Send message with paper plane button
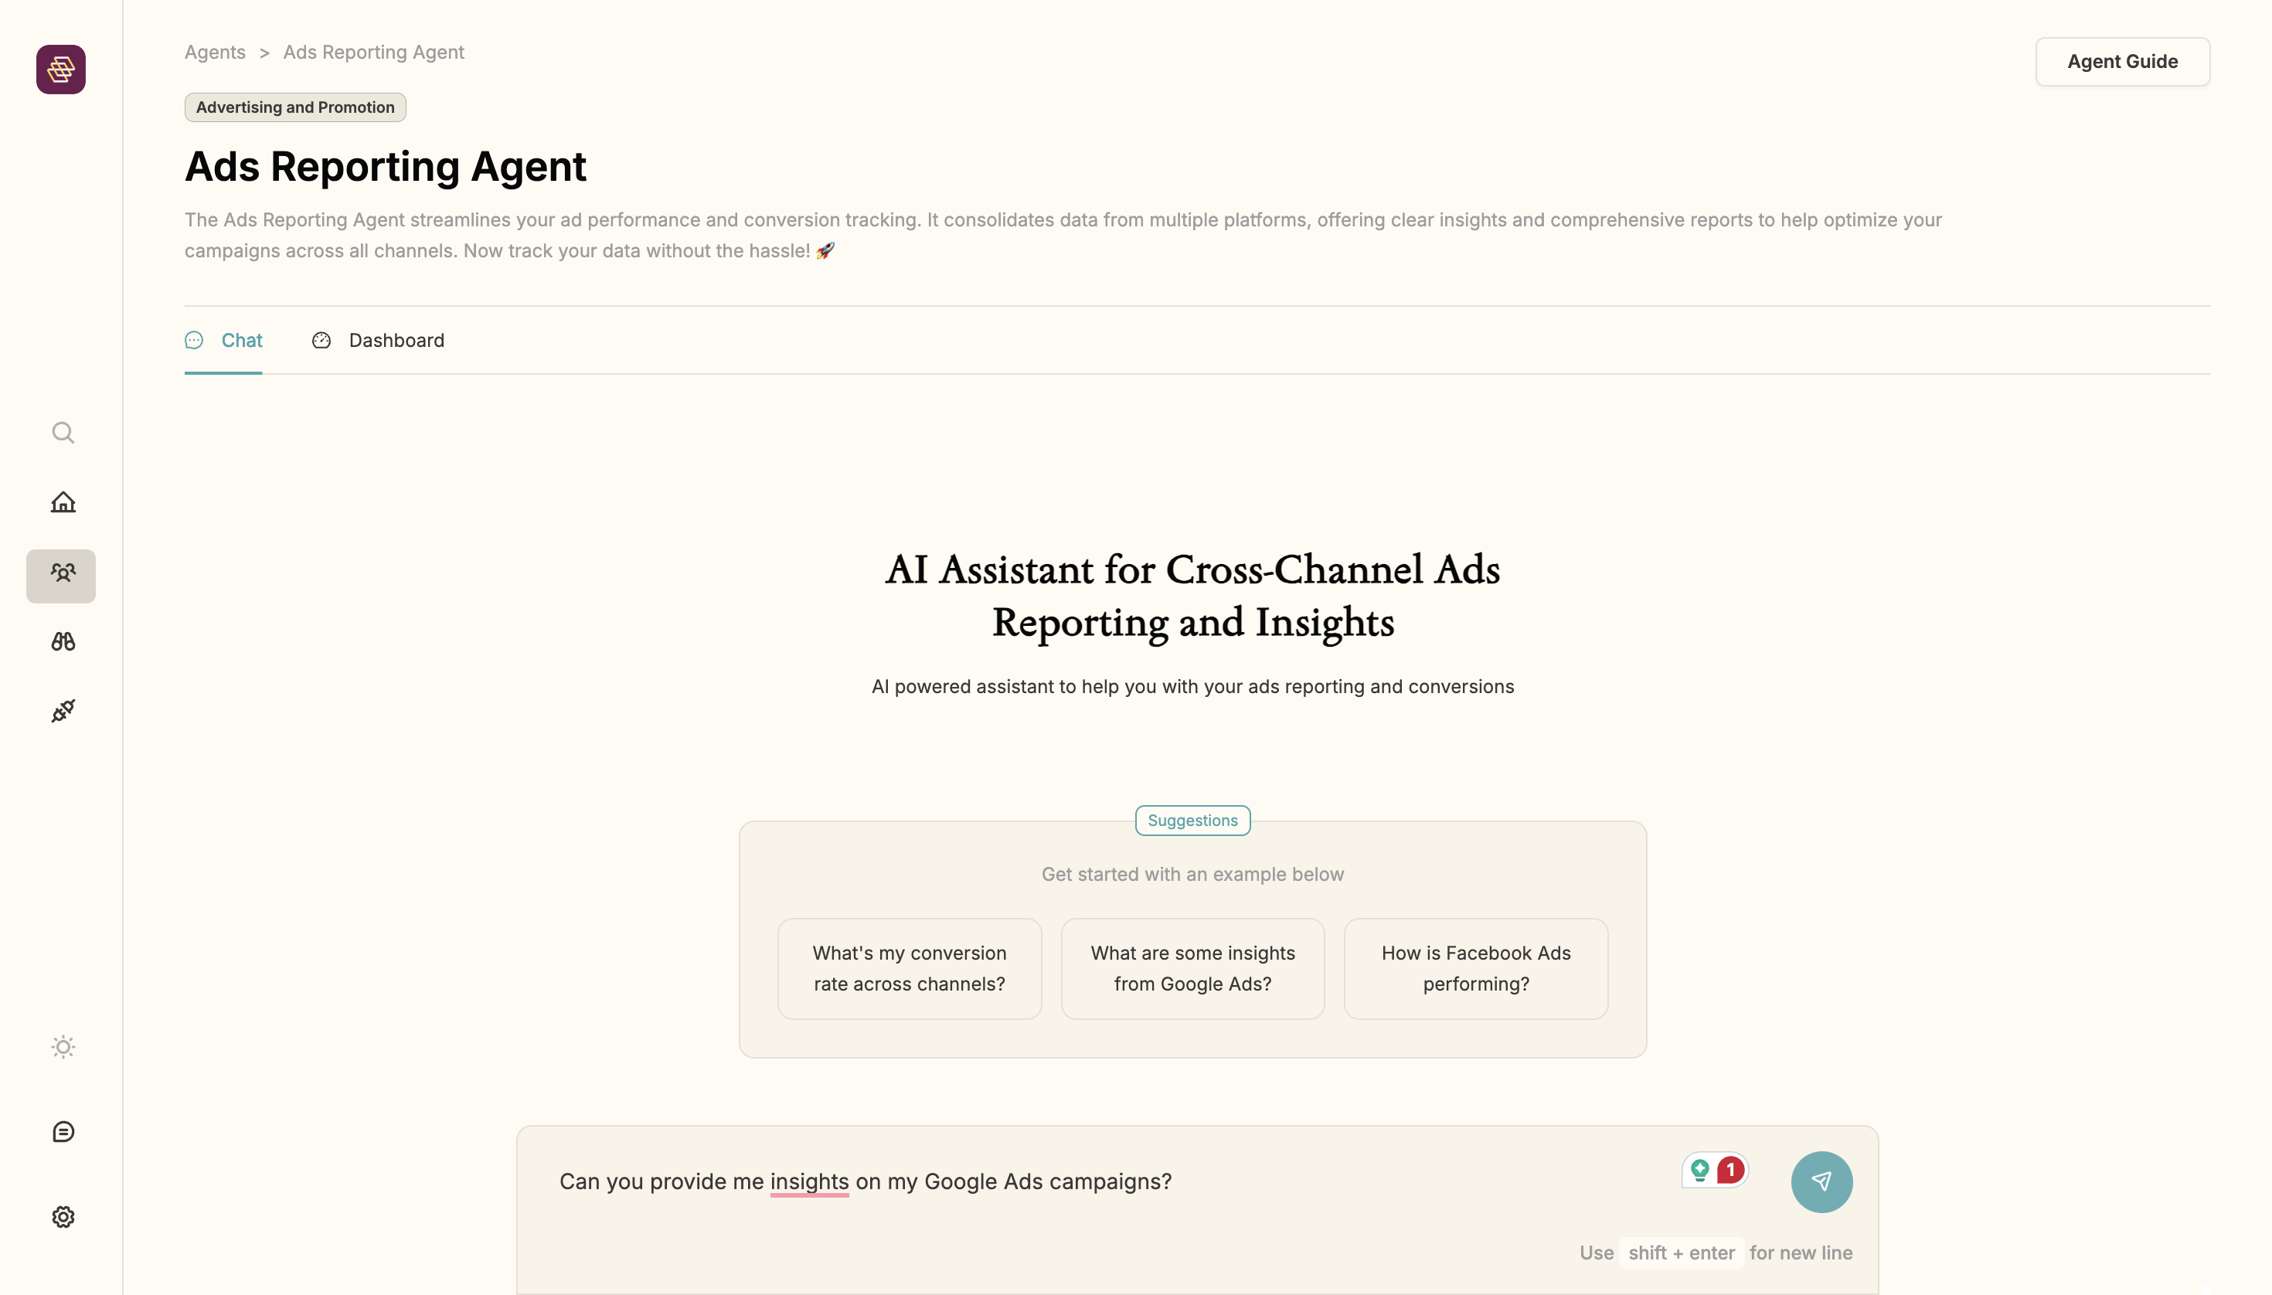2272x1295 pixels. pos(1821,1182)
